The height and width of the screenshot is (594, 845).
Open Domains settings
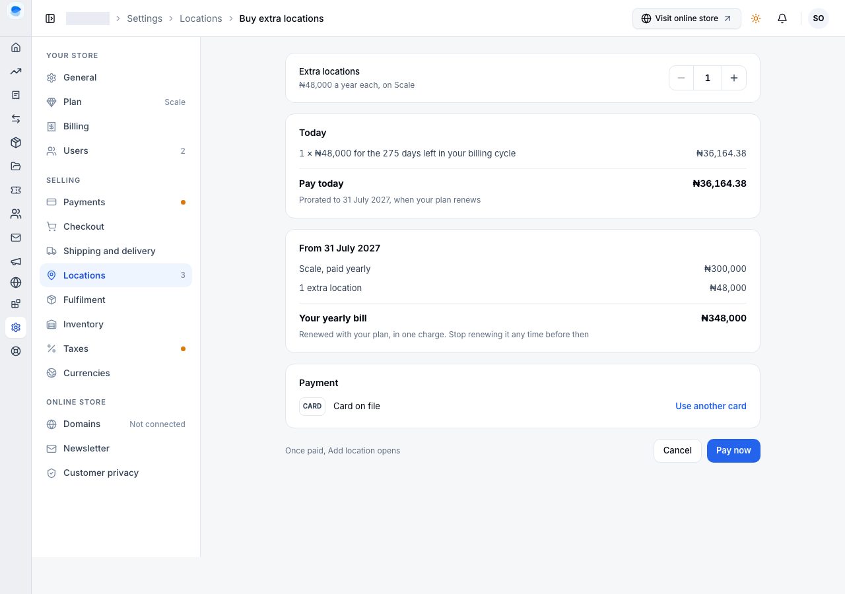116,424
